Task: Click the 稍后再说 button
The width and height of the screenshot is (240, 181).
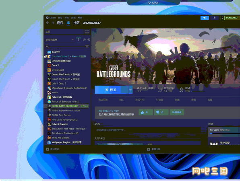Action: [177, 112]
